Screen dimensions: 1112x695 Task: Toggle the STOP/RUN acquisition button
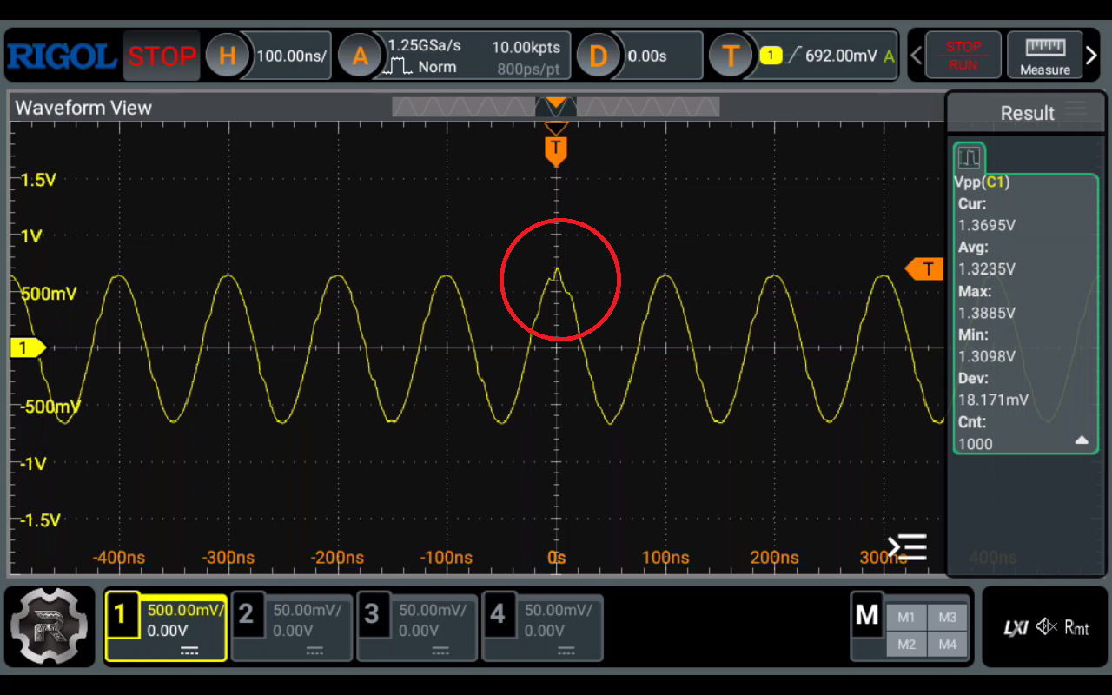[x=963, y=56]
